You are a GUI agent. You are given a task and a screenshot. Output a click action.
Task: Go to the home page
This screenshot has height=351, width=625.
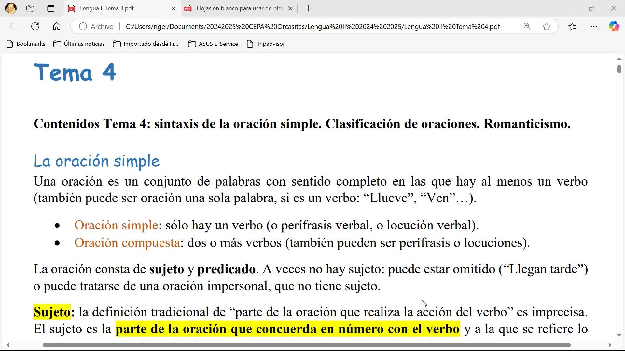pos(57,26)
